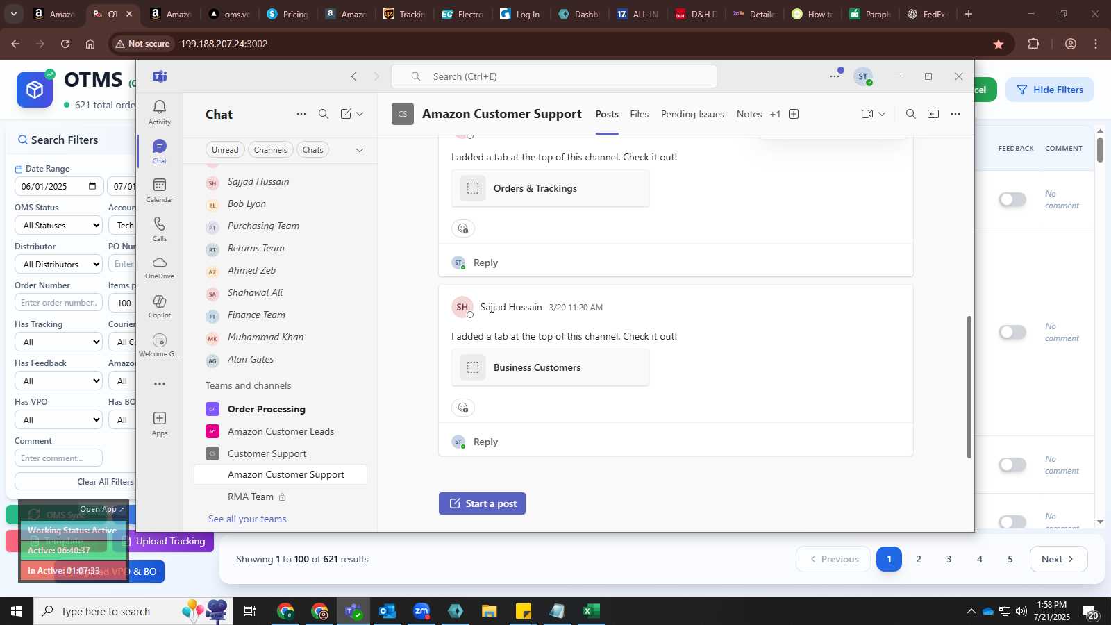Click the search magnifier in the Chat header
Image resolution: width=1111 pixels, height=625 pixels.
click(x=324, y=114)
